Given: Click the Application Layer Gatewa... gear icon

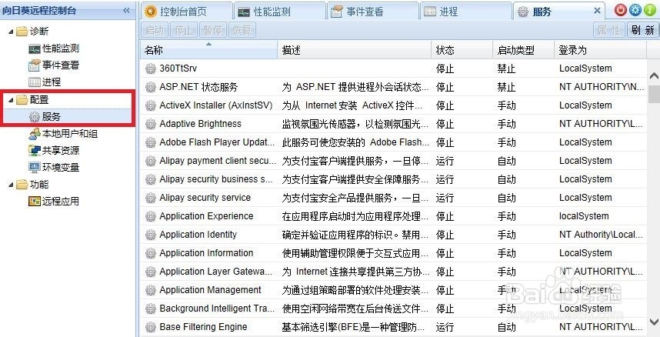Looking at the screenshot, I should 150,272.
